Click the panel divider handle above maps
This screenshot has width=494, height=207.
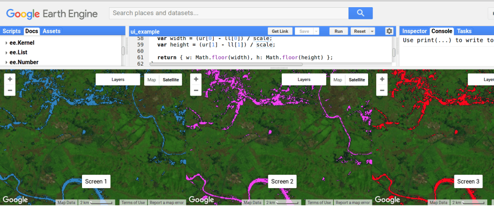pos(278,68)
